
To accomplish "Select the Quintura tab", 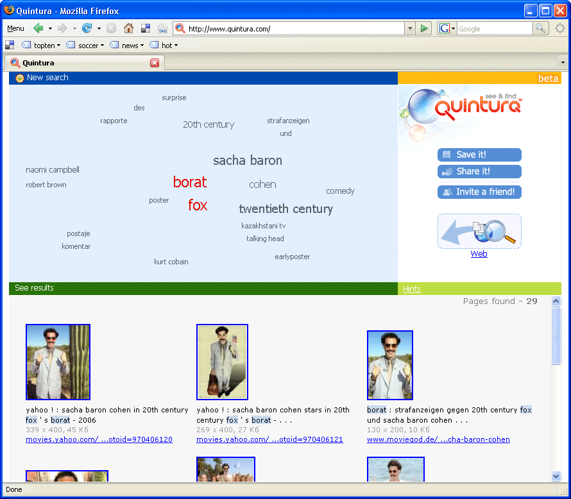I will point(85,63).
